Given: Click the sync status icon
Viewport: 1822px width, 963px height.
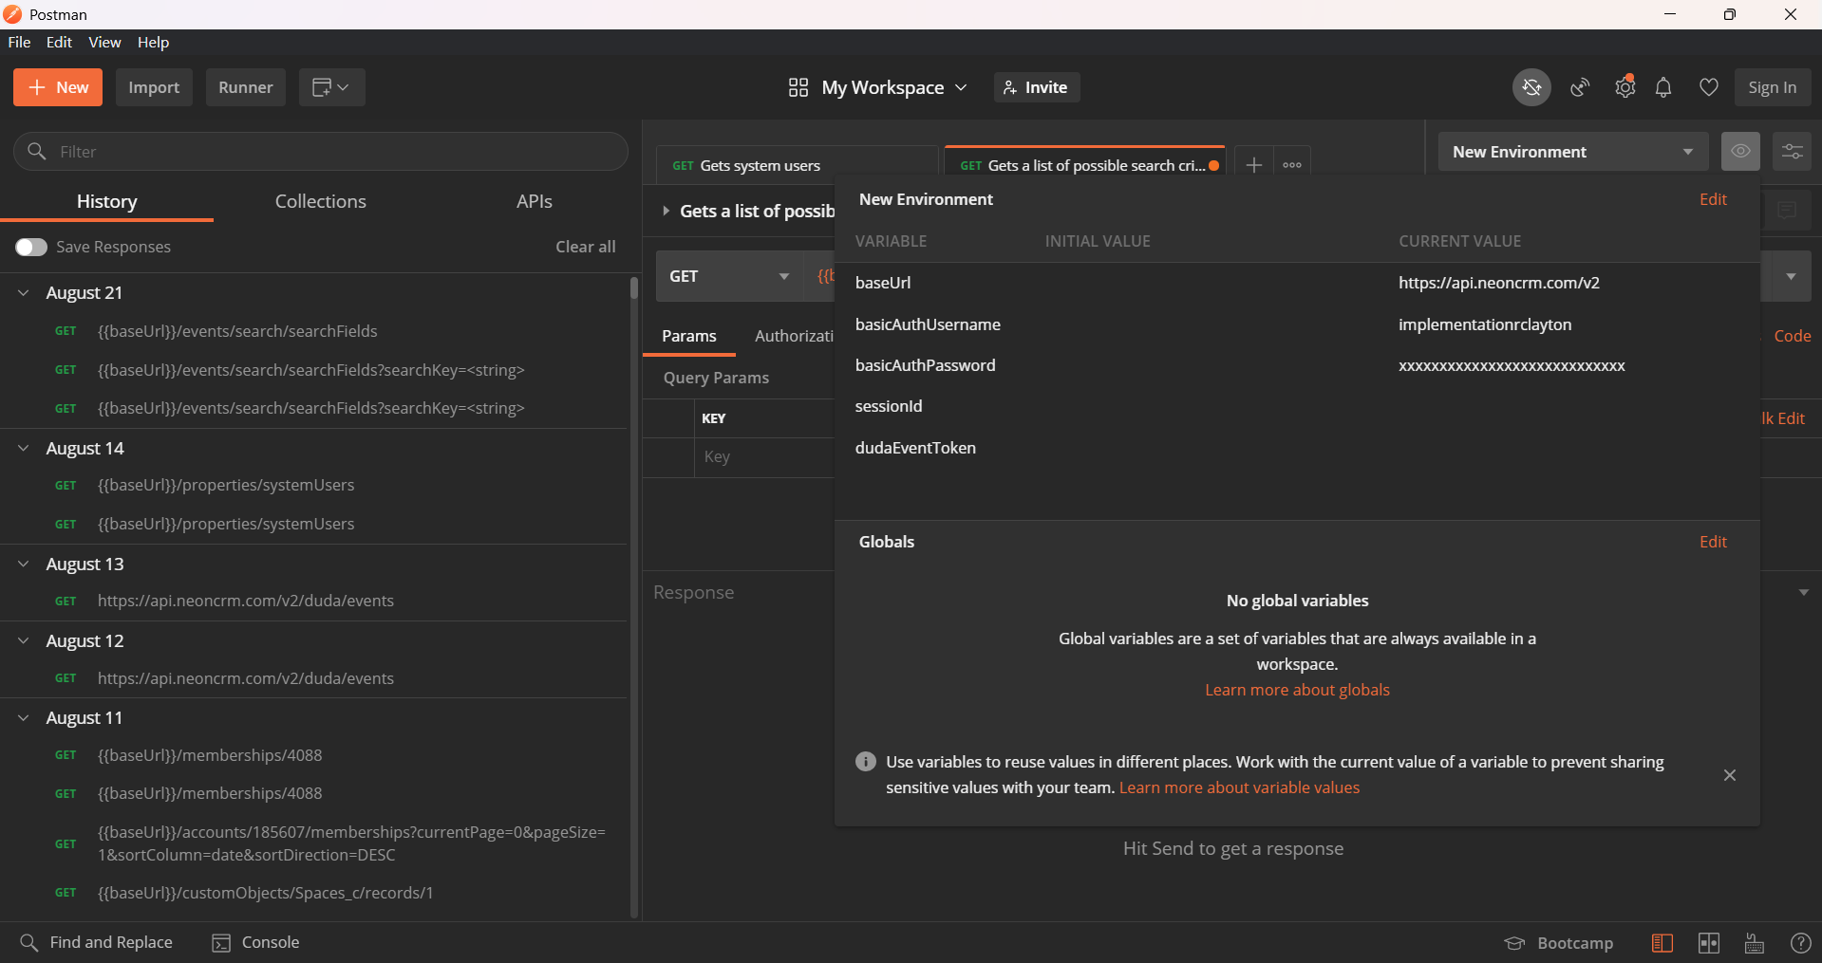Looking at the screenshot, I should pyautogui.click(x=1531, y=87).
